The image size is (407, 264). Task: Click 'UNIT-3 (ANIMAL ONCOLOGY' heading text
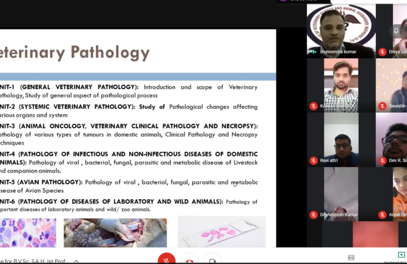coord(43,126)
